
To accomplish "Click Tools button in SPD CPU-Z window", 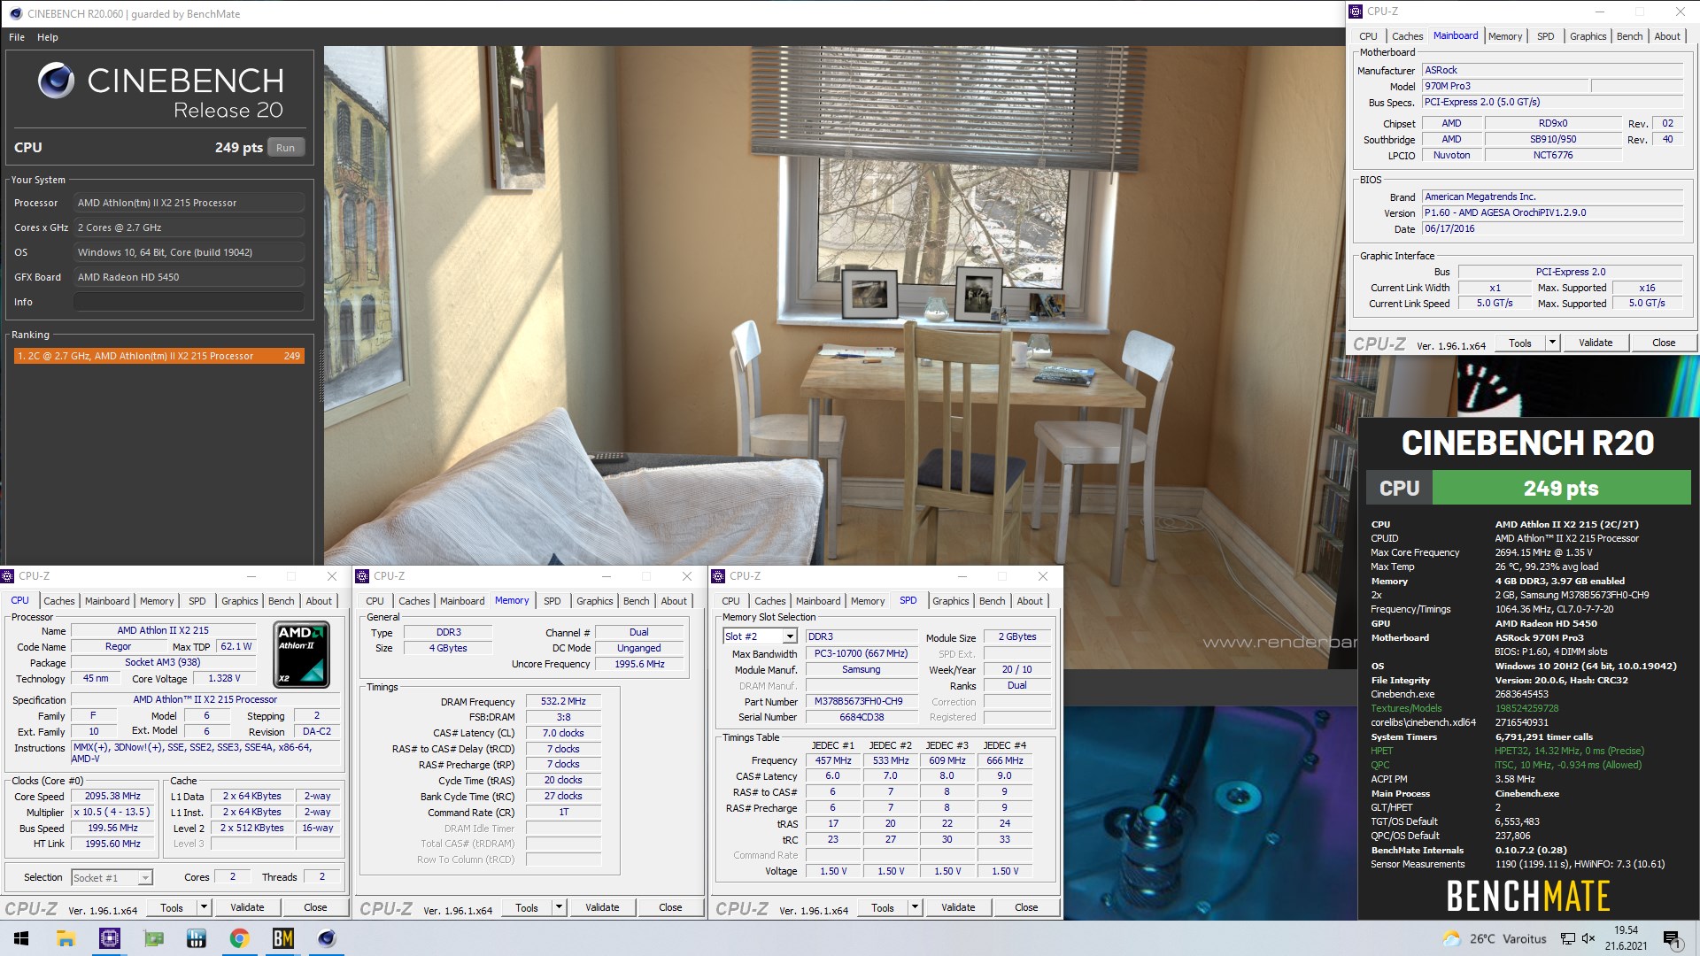I will [x=883, y=907].
